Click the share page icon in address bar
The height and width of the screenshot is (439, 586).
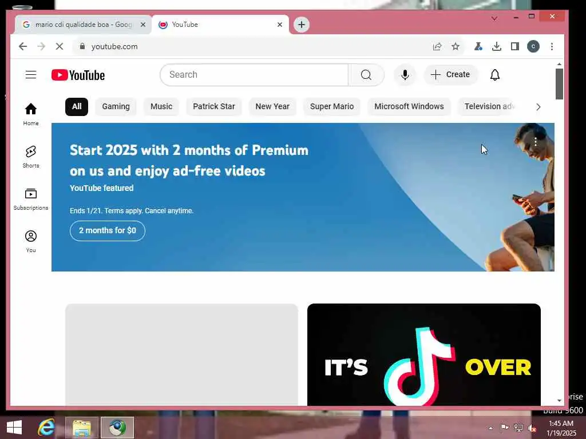tap(437, 46)
